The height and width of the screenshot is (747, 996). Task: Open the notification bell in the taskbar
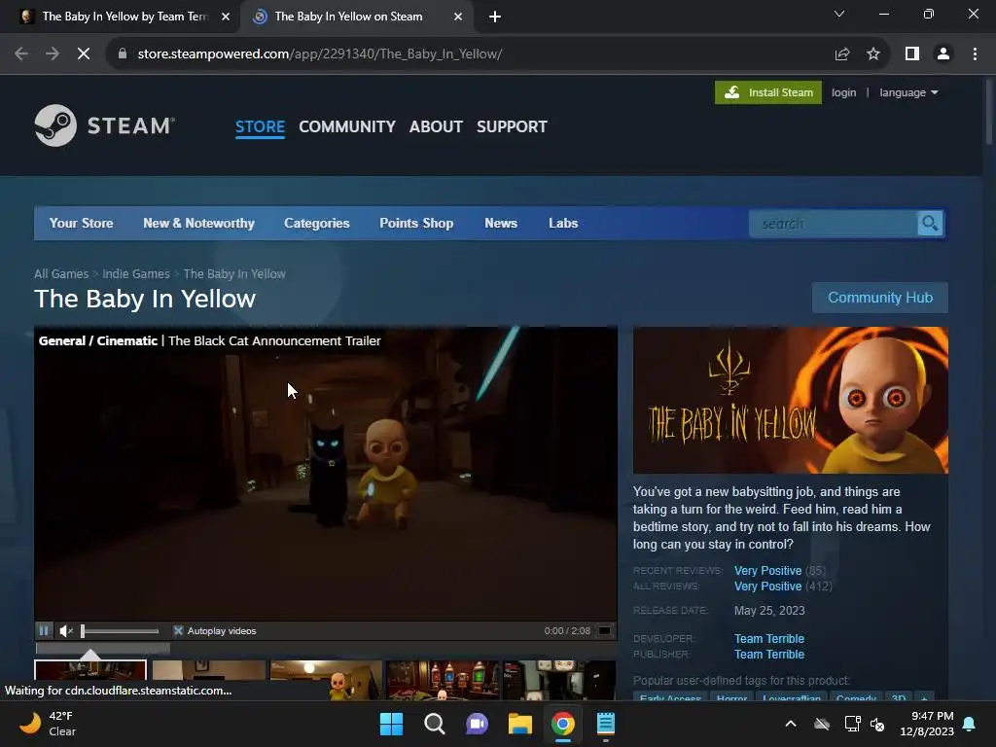[x=970, y=724]
